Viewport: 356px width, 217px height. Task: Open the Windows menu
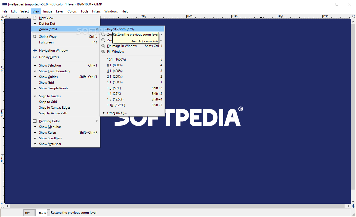pos(111,11)
